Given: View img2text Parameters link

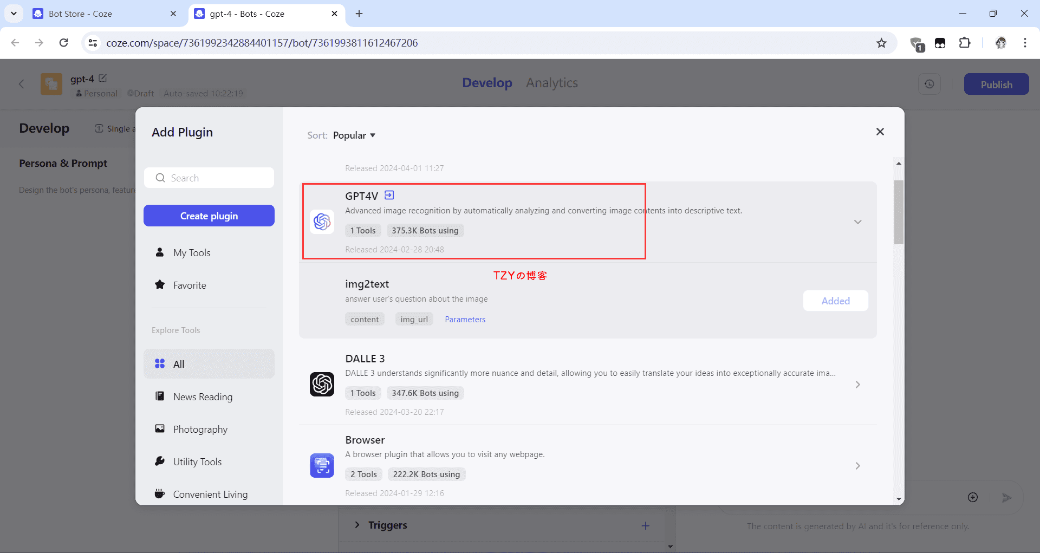Looking at the screenshot, I should click(x=465, y=320).
